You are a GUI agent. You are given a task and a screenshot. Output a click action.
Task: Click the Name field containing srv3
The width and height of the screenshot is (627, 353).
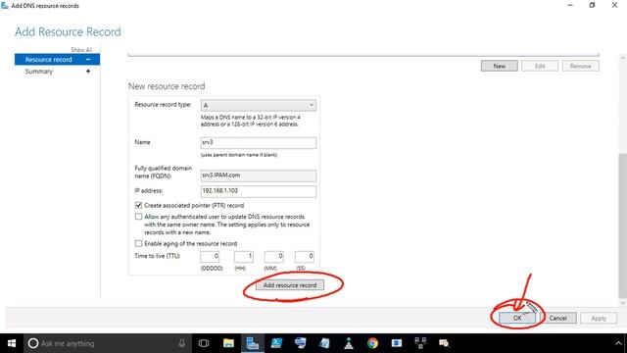[x=259, y=143]
